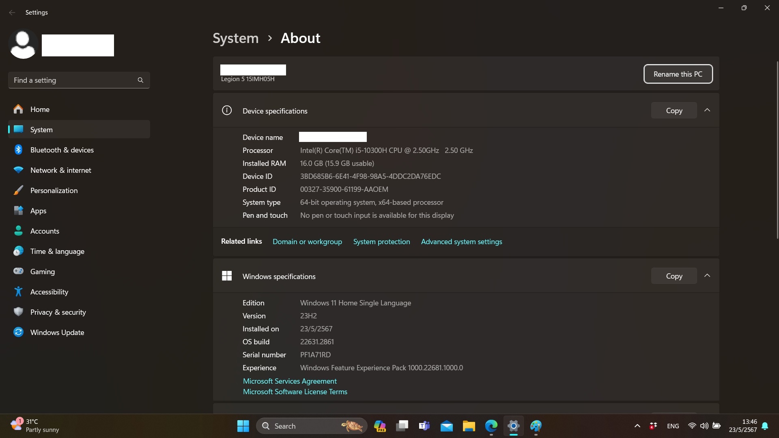Open Domain or workgroup link
This screenshot has height=438, width=779.
coord(307,242)
